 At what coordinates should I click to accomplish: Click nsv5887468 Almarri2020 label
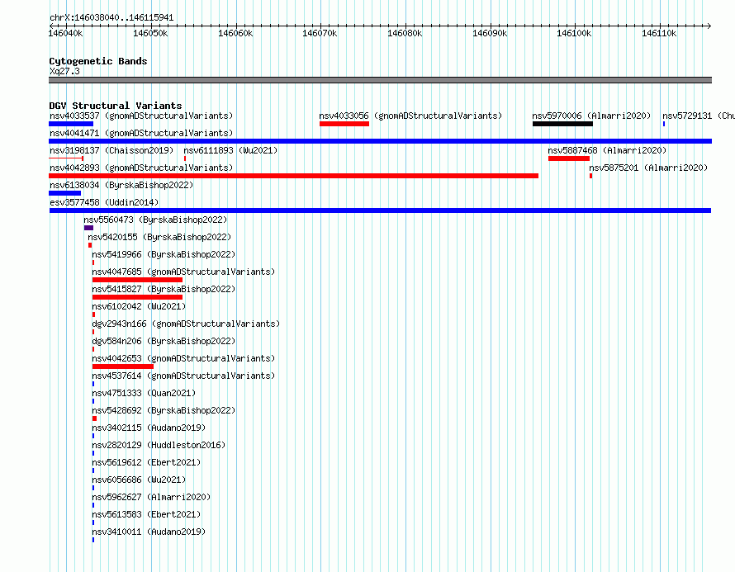(607, 150)
